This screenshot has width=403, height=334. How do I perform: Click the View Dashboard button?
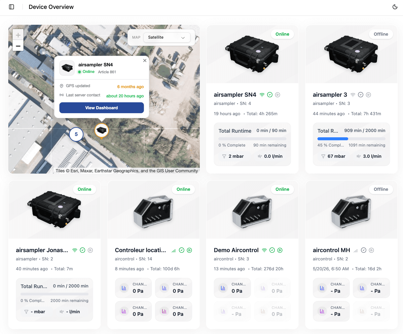pos(101,108)
